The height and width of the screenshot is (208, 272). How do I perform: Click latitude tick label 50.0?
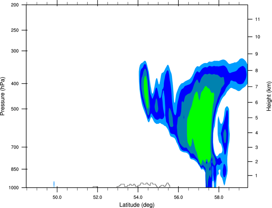[x=57, y=197]
